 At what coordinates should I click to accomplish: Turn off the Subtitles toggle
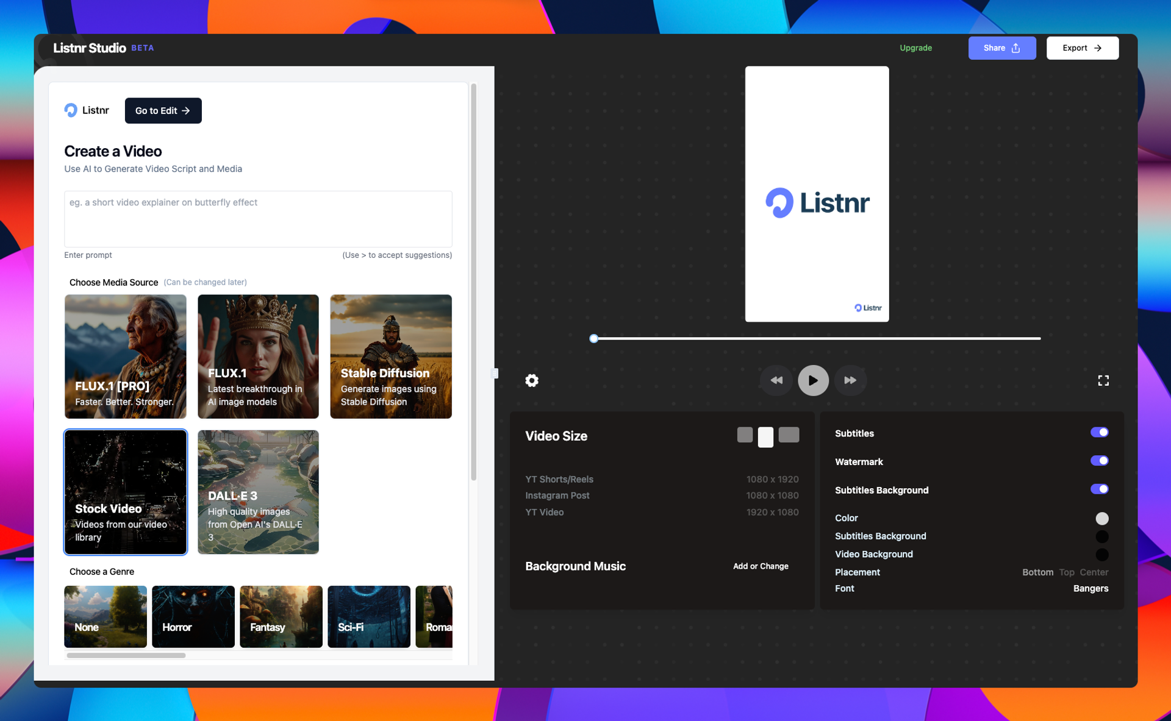click(x=1099, y=433)
